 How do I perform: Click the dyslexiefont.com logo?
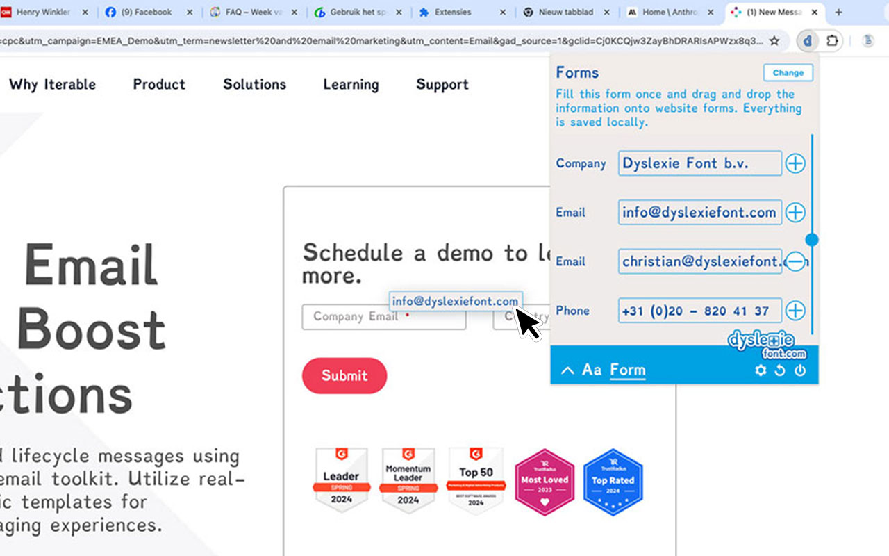point(767,345)
